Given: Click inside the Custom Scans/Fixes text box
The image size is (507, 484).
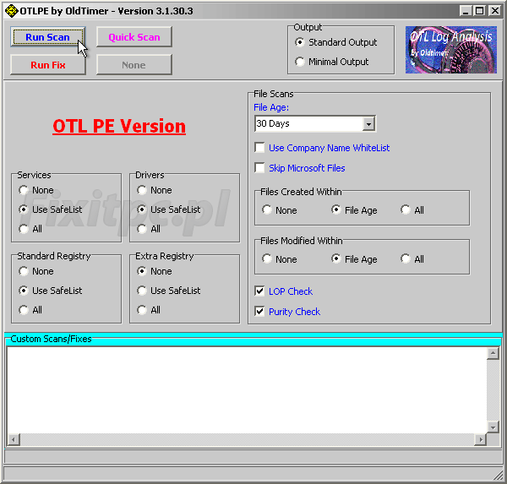Looking at the screenshot, I should [247, 390].
